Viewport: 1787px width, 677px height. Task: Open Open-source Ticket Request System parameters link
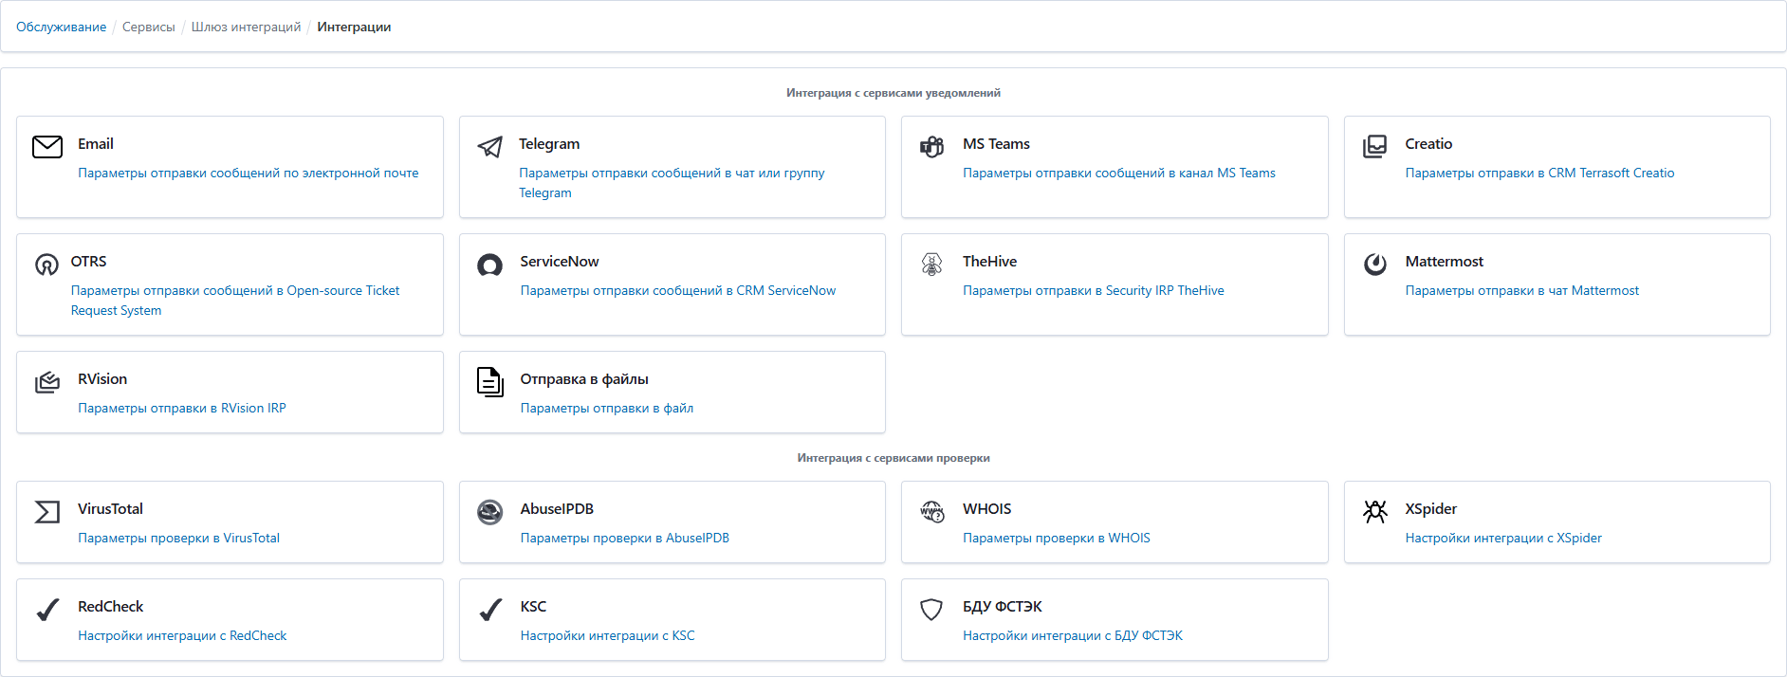pos(235,300)
